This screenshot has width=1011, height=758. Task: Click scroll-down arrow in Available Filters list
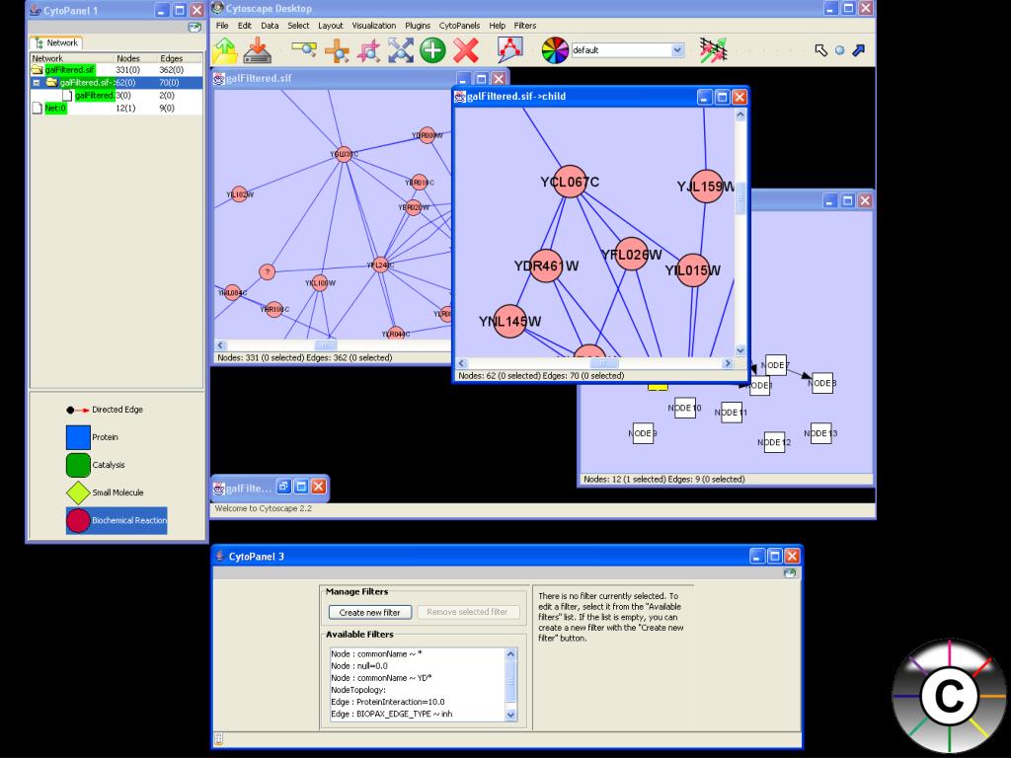click(510, 715)
